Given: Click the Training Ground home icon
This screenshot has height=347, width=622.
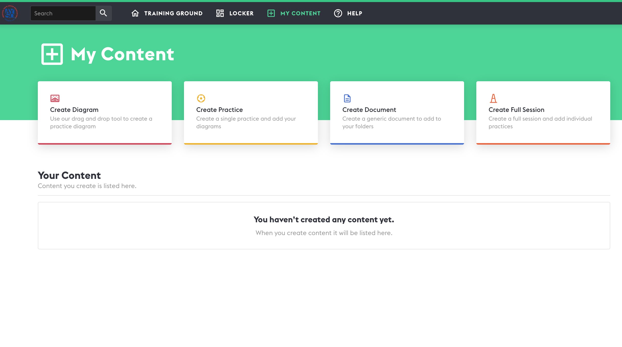Looking at the screenshot, I should 135,13.
